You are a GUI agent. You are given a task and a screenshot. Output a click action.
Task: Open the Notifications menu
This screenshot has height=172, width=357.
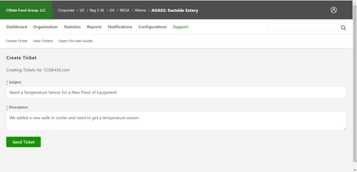[x=120, y=27]
